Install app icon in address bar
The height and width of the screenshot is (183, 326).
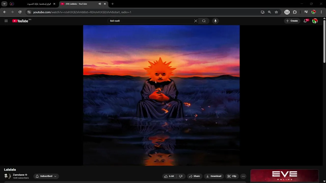(263, 12)
